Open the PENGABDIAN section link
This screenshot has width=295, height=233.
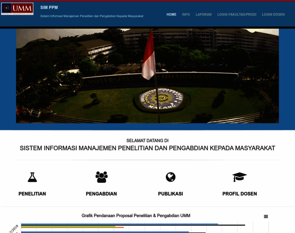101,194
